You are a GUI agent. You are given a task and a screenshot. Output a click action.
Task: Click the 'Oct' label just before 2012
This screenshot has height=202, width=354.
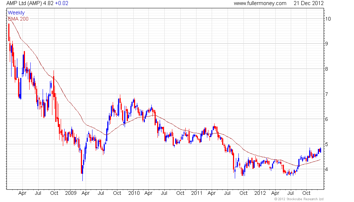tap(243, 193)
